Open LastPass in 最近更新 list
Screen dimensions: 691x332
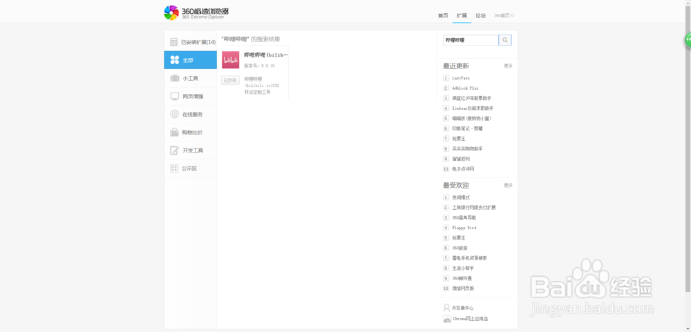pyautogui.click(x=461, y=78)
